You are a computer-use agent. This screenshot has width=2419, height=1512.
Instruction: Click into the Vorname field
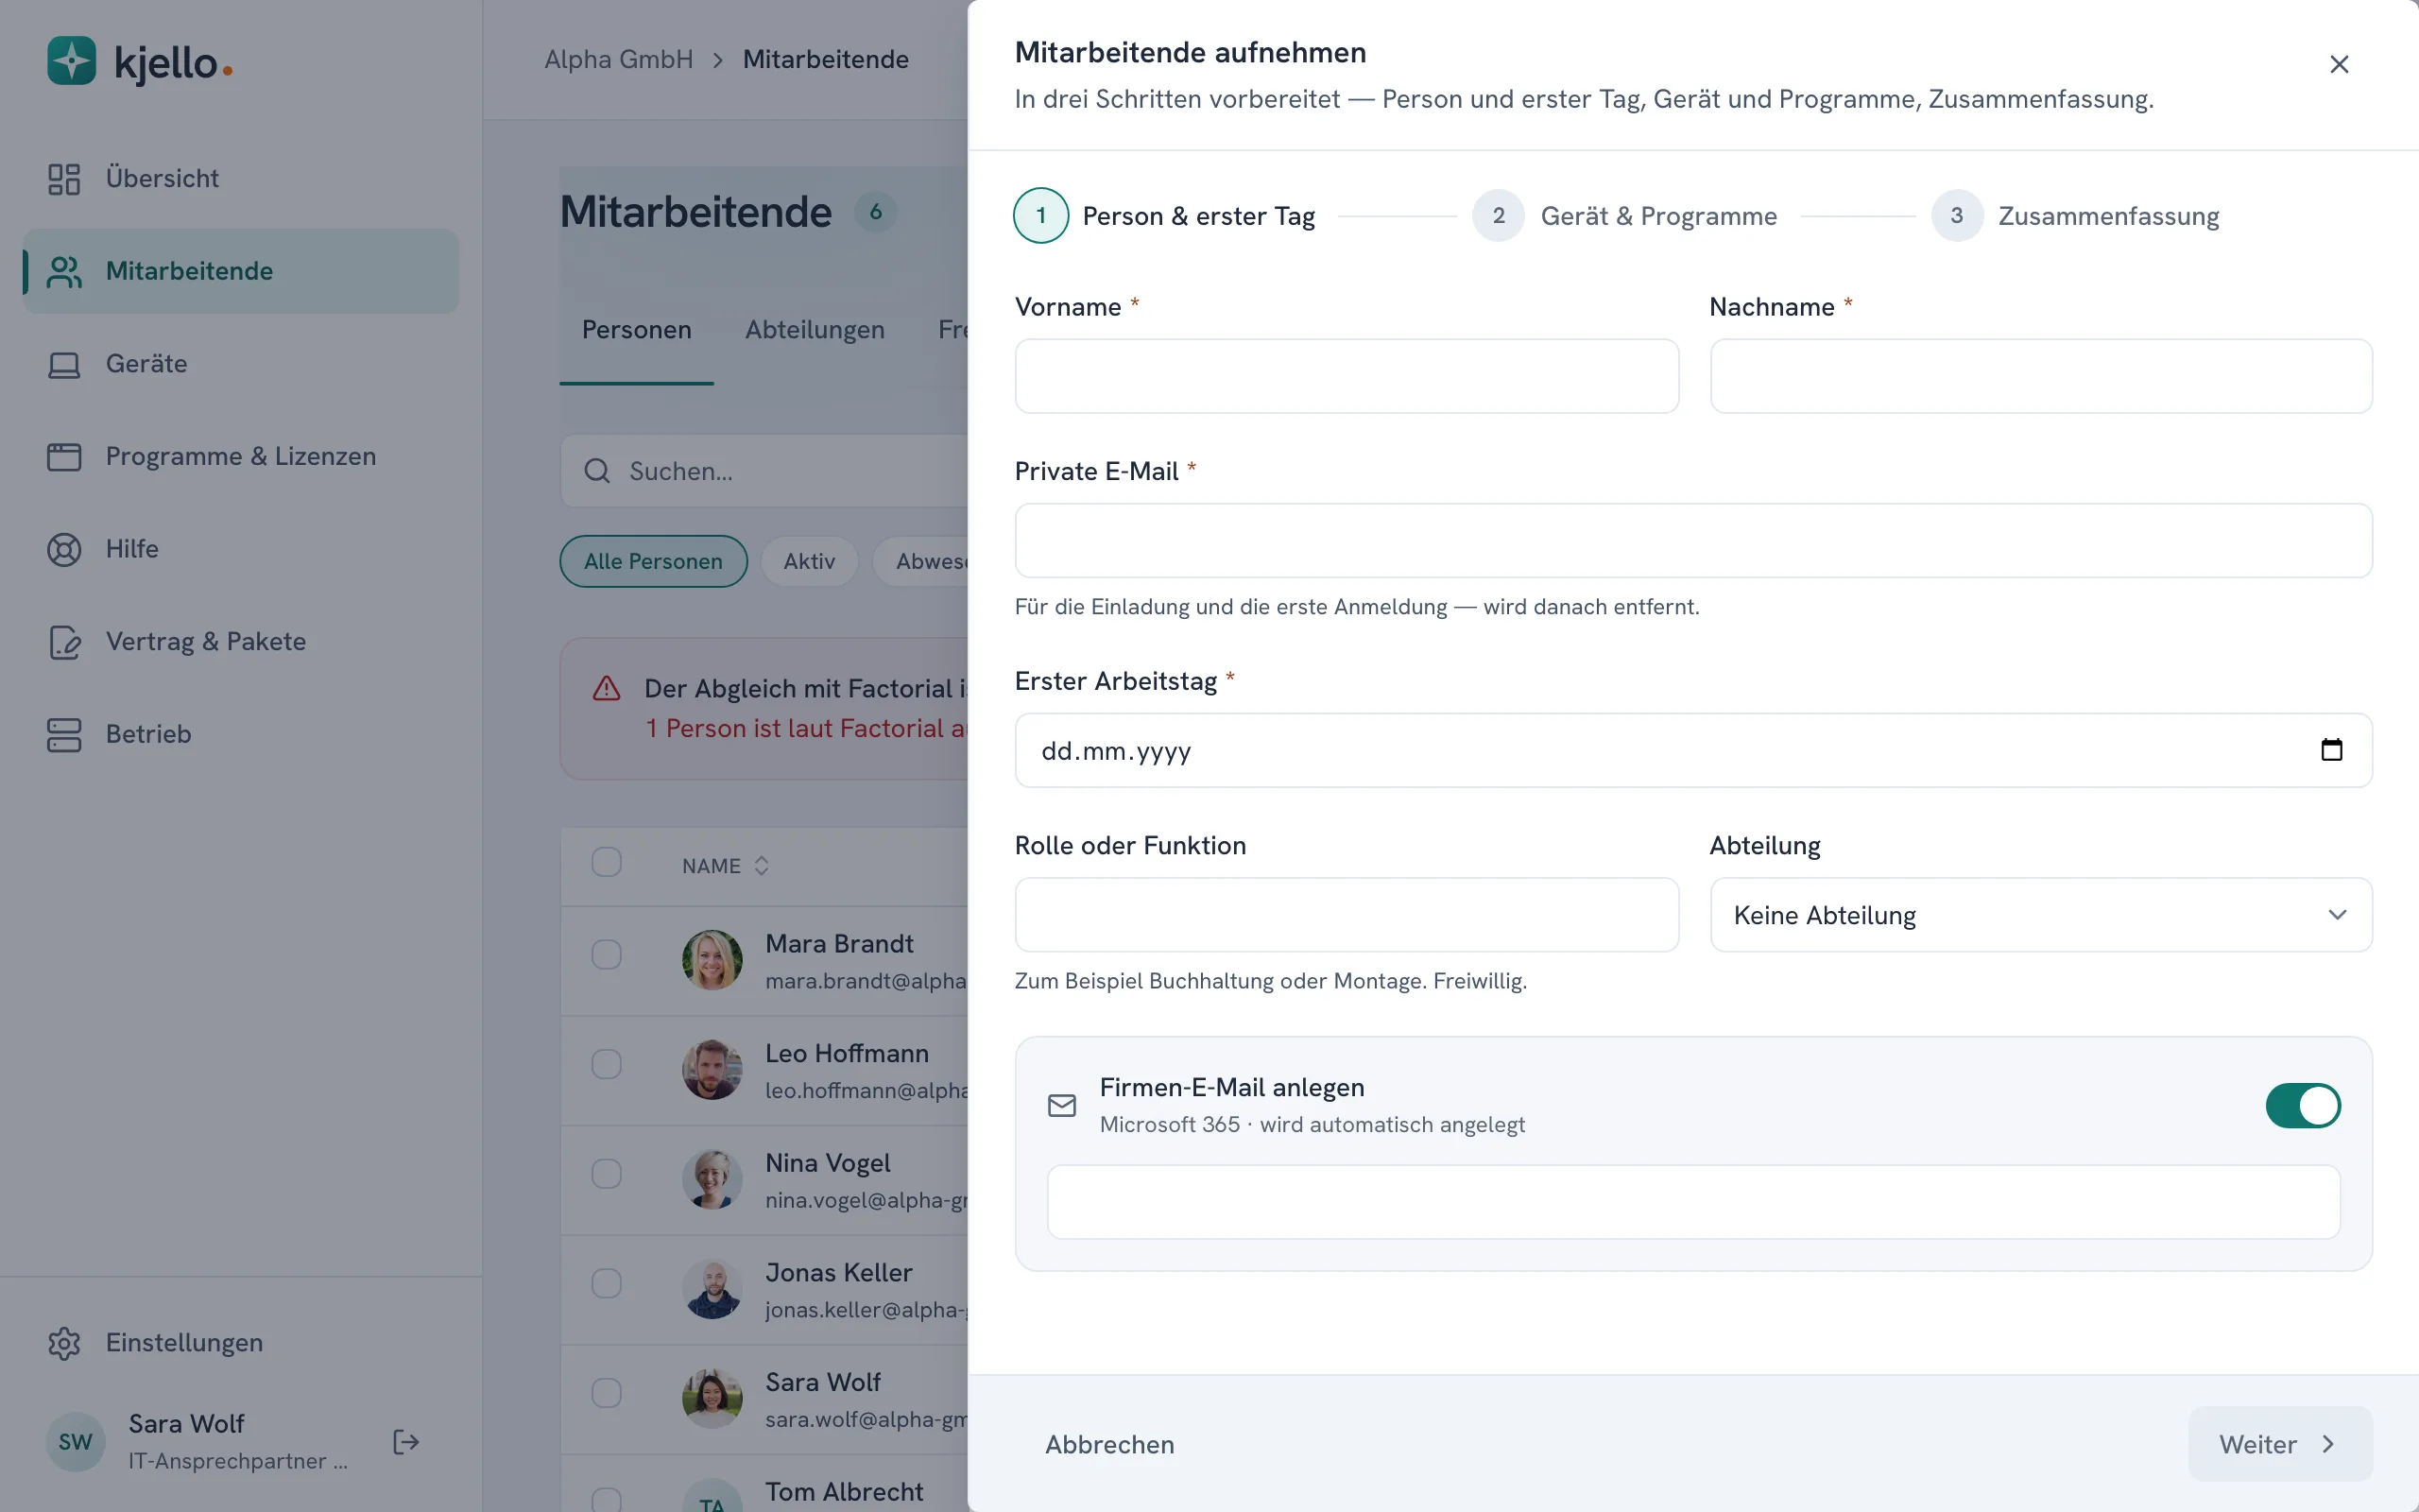click(x=1347, y=376)
